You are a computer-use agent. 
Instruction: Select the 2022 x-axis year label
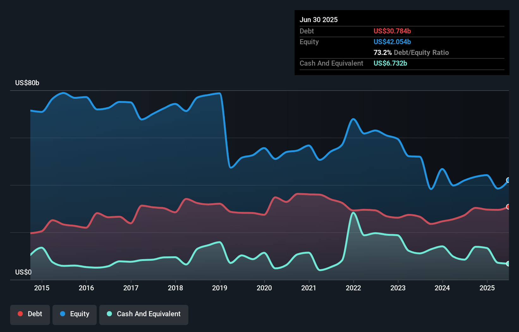353,288
